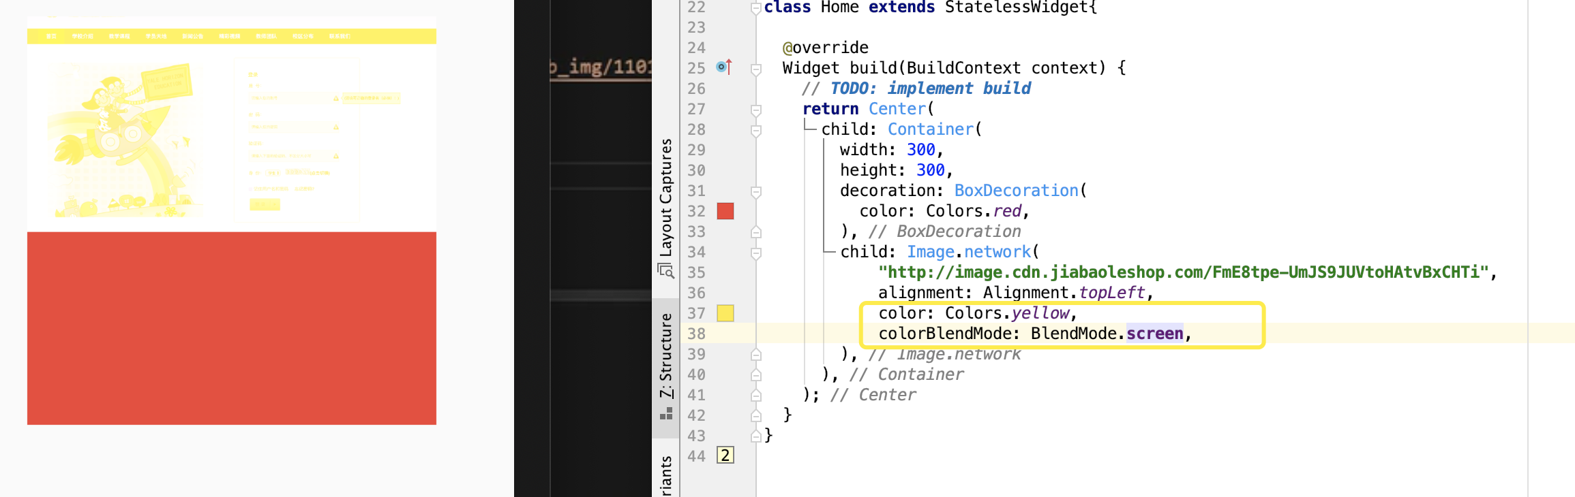Click the '2' badge on line 44

(725, 455)
